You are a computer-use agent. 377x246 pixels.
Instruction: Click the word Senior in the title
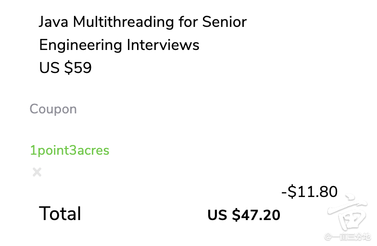pos(224,22)
